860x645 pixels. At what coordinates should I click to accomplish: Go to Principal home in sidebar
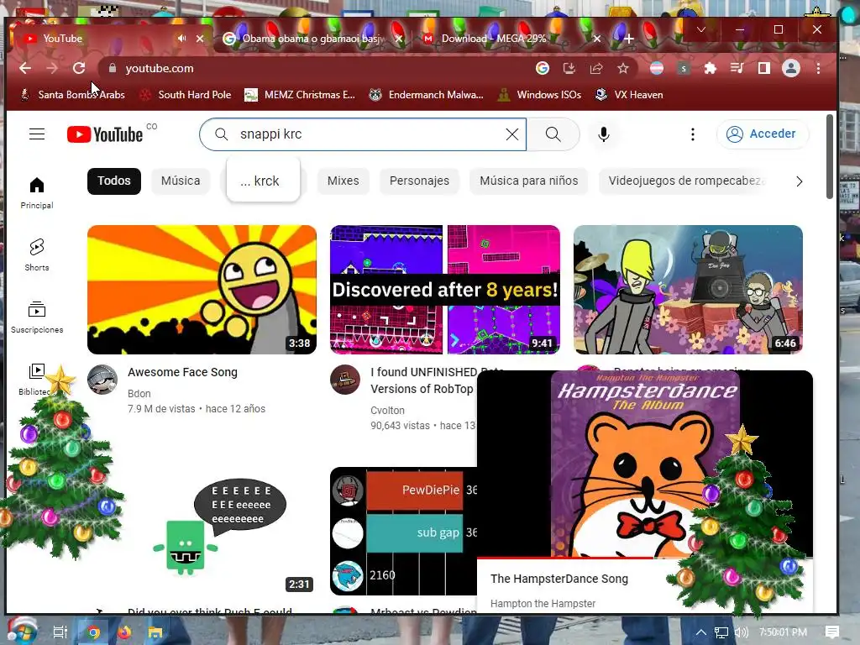[37, 193]
